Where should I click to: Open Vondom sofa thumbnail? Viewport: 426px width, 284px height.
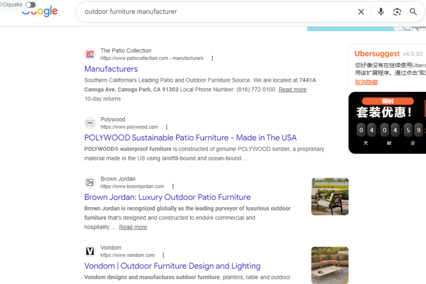pos(330,265)
